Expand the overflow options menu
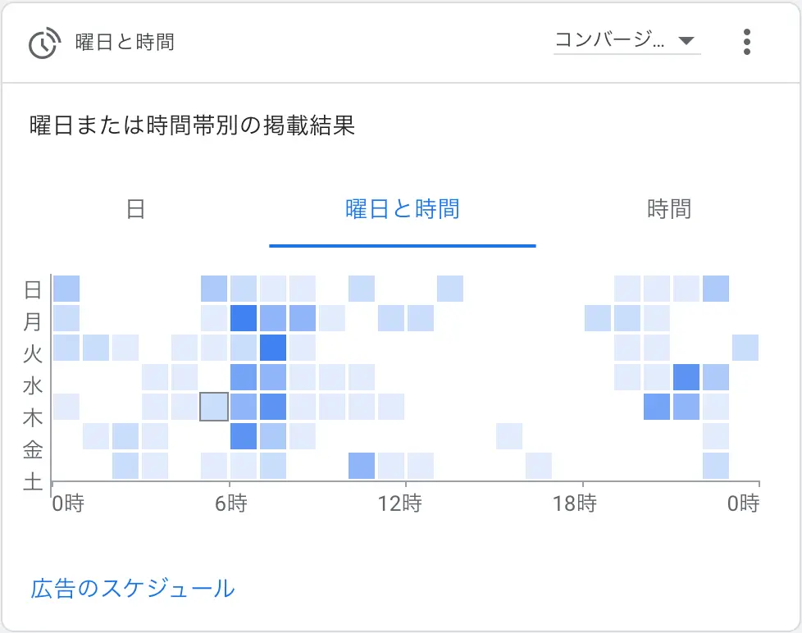This screenshot has height=633, width=802. (x=747, y=40)
